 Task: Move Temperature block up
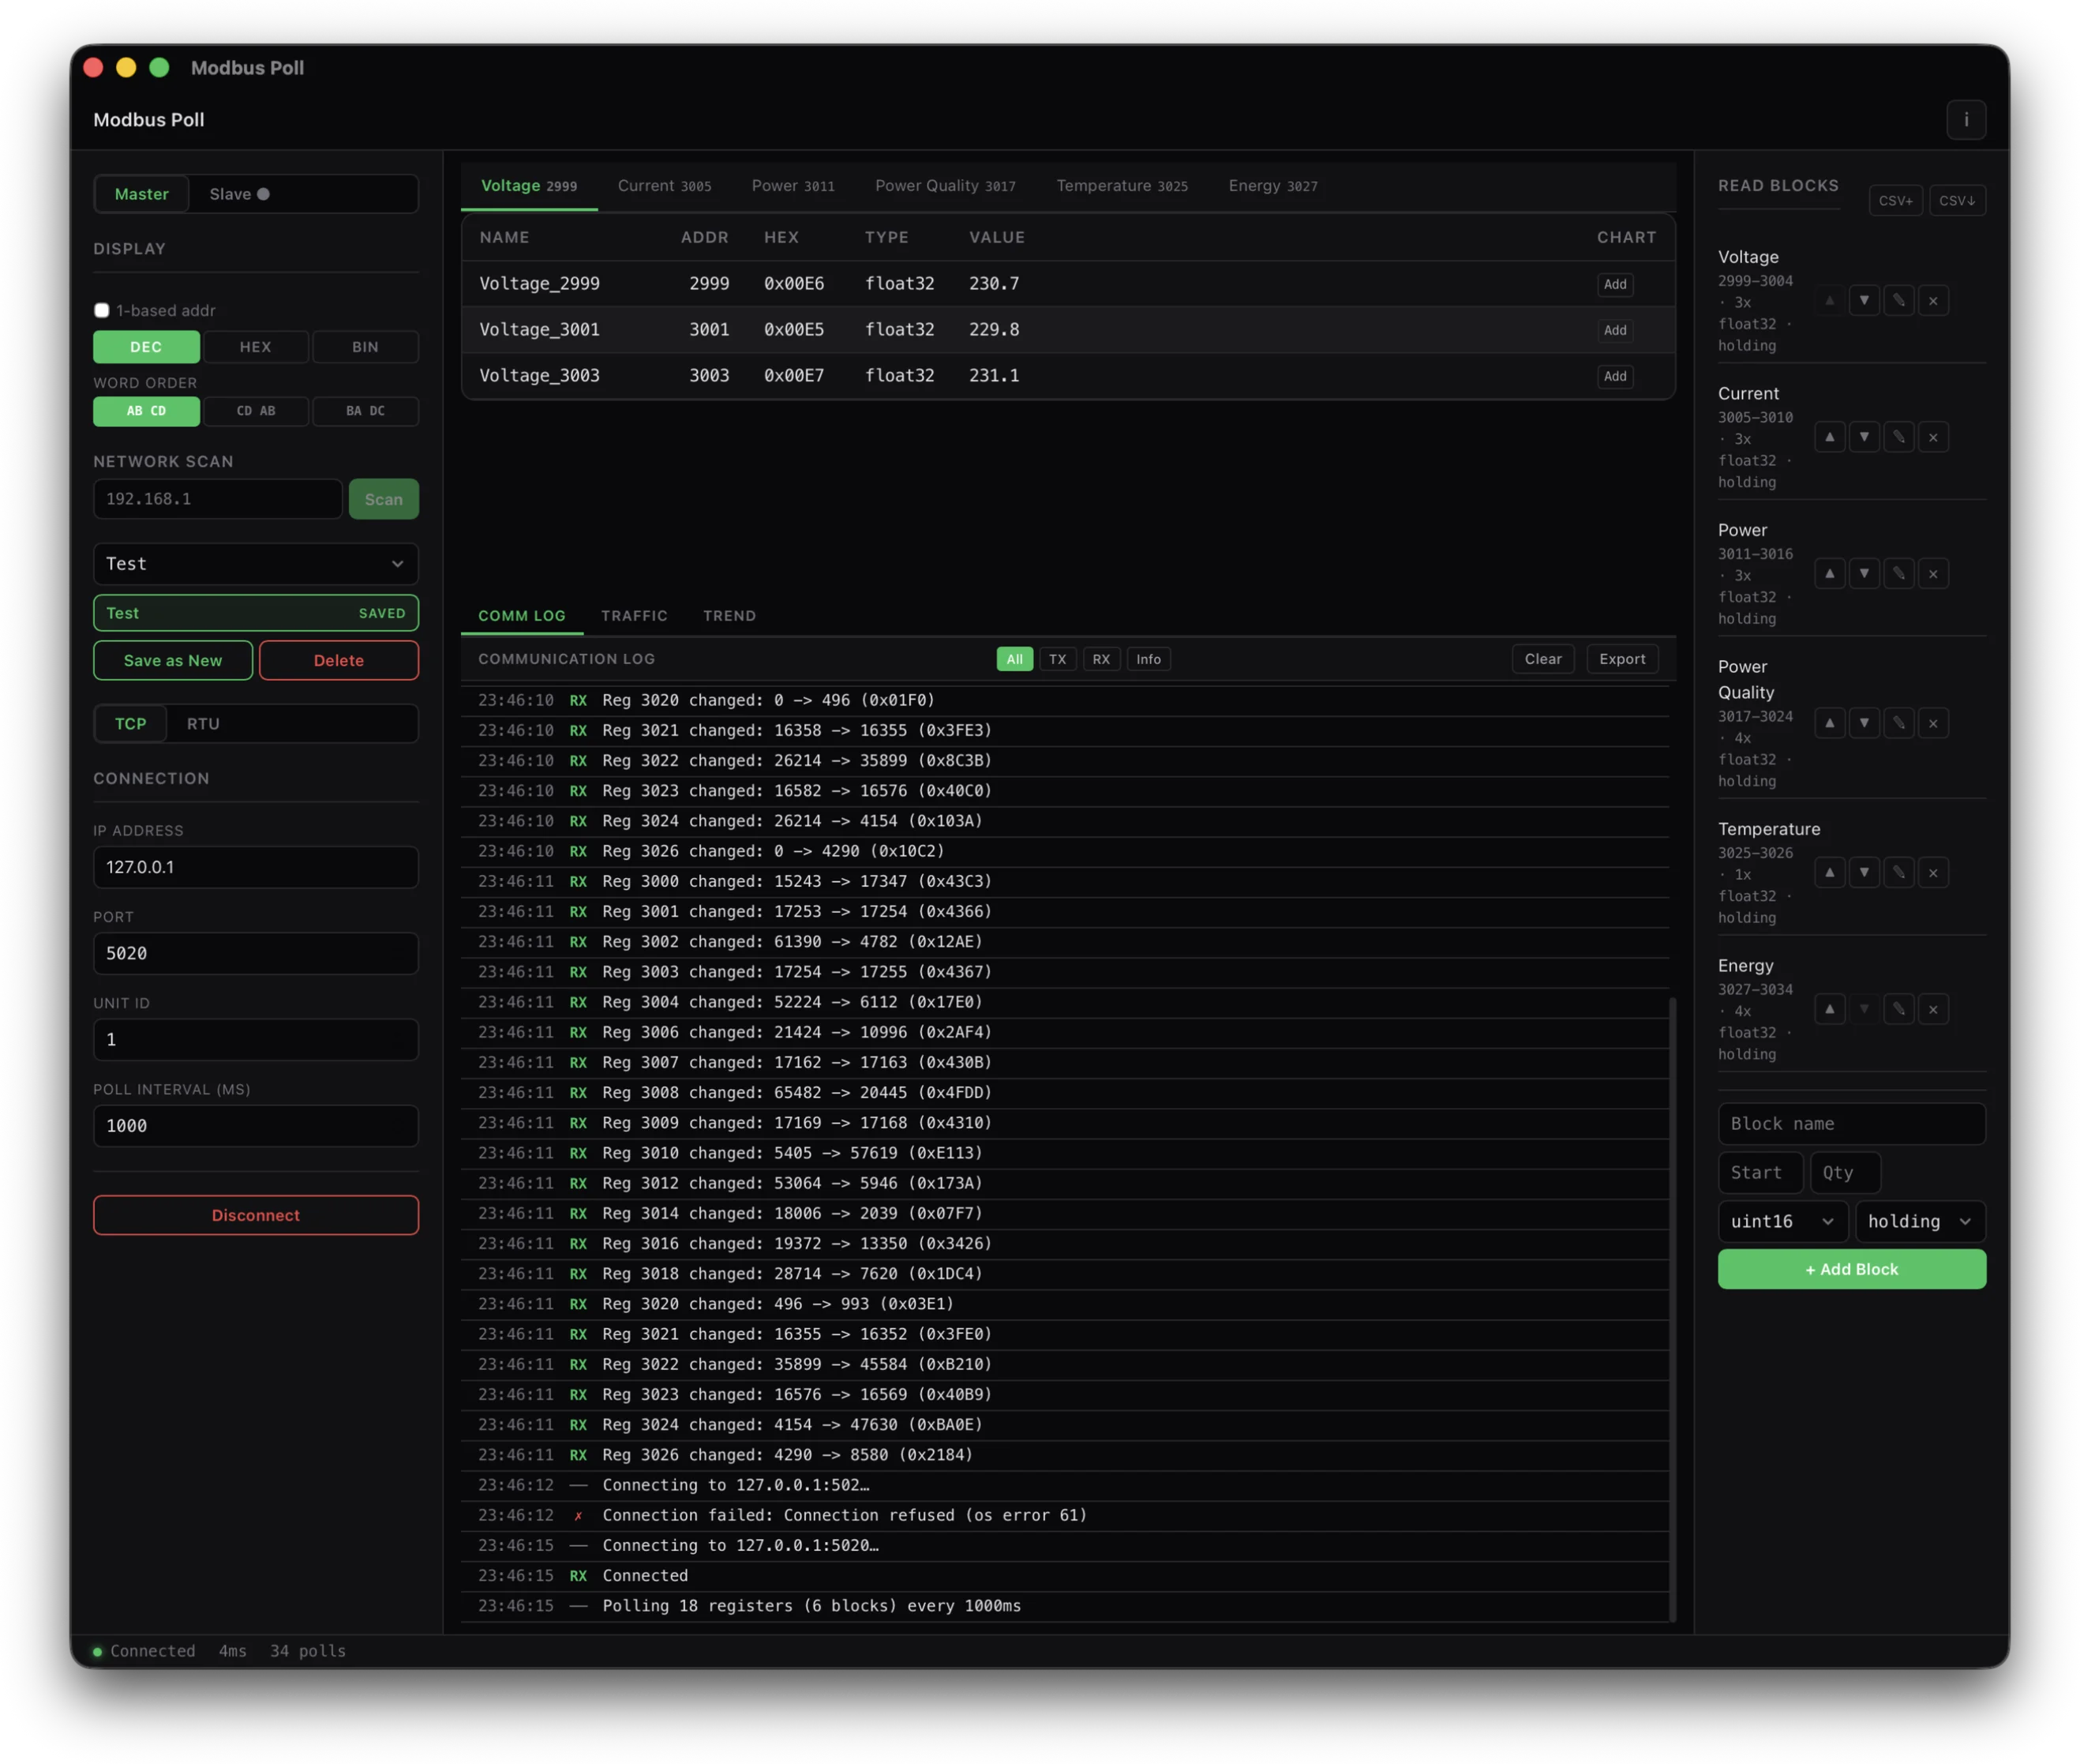point(1829,873)
